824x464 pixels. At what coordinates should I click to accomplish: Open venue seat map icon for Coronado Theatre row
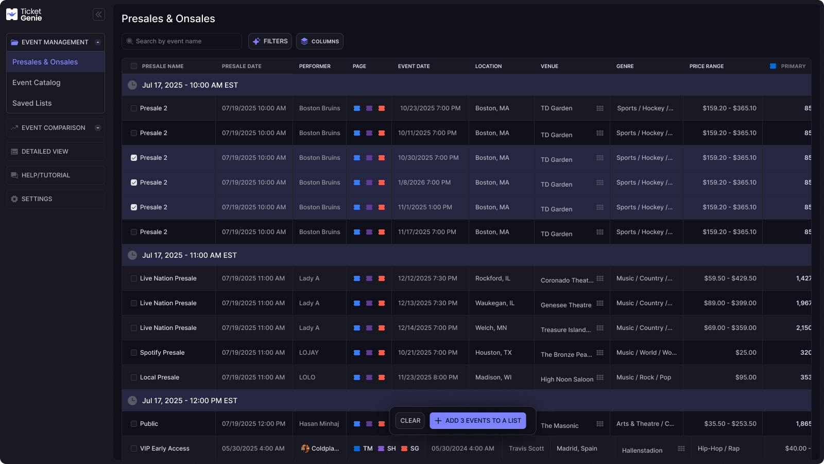600,278
